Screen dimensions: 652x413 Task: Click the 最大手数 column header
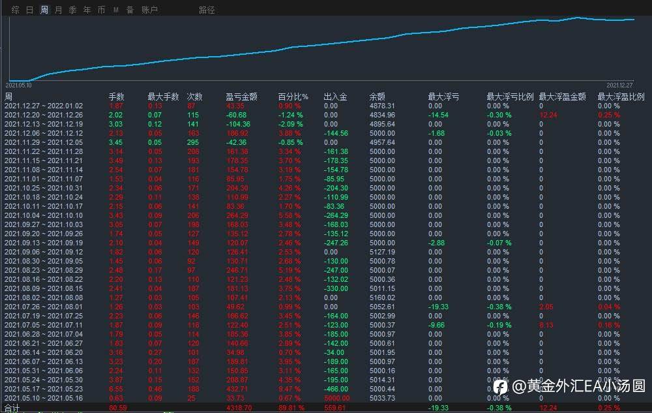[163, 97]
